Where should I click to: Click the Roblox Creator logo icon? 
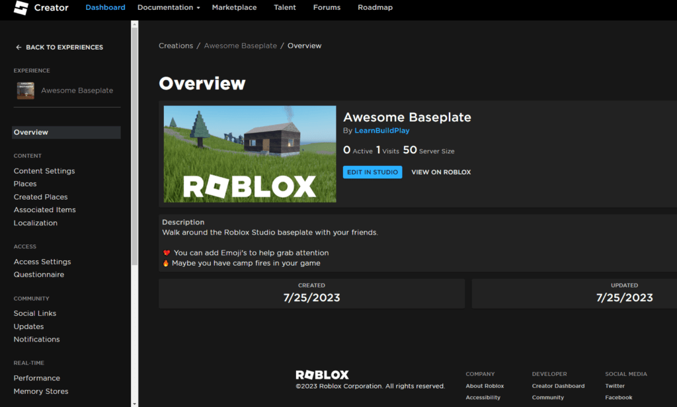20,7
